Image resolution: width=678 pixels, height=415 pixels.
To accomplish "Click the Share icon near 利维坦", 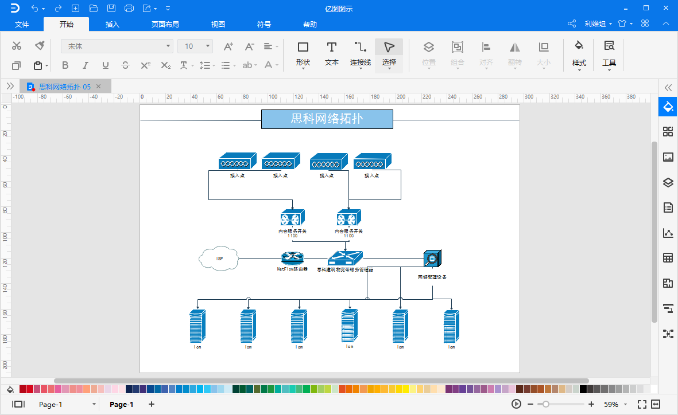I will (572, 24).
